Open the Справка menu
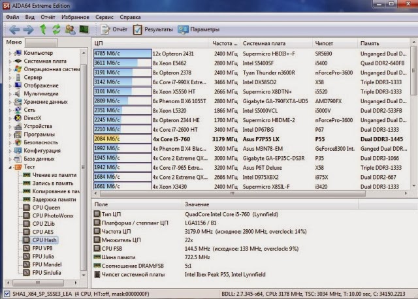Image resolution: width=418 pixels, height=299 pixels. coord(130,17)
